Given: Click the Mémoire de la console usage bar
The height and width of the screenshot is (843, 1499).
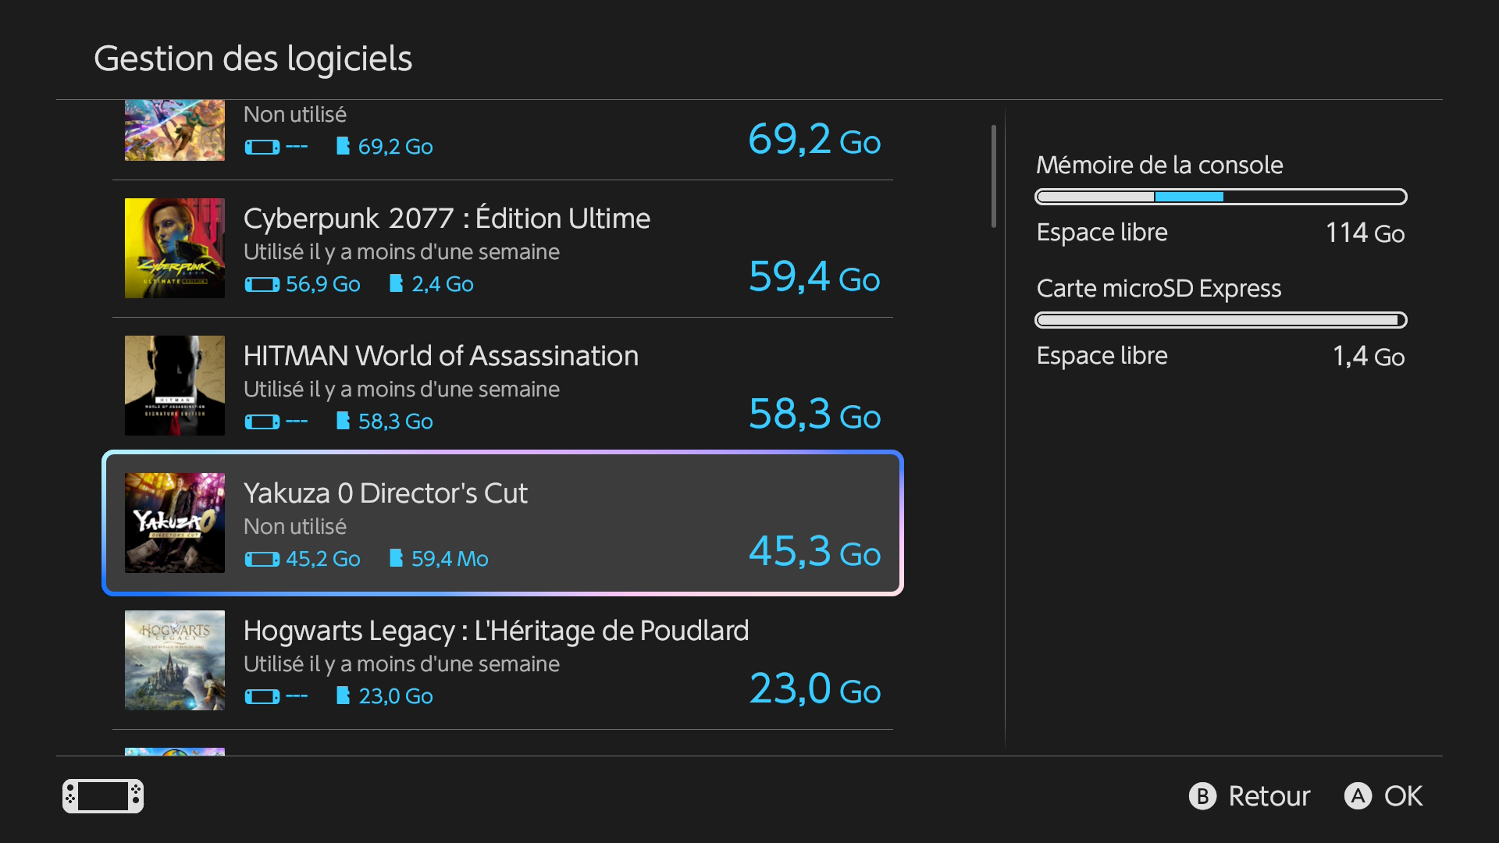Looking at the screenshot, I should 1220,197.
